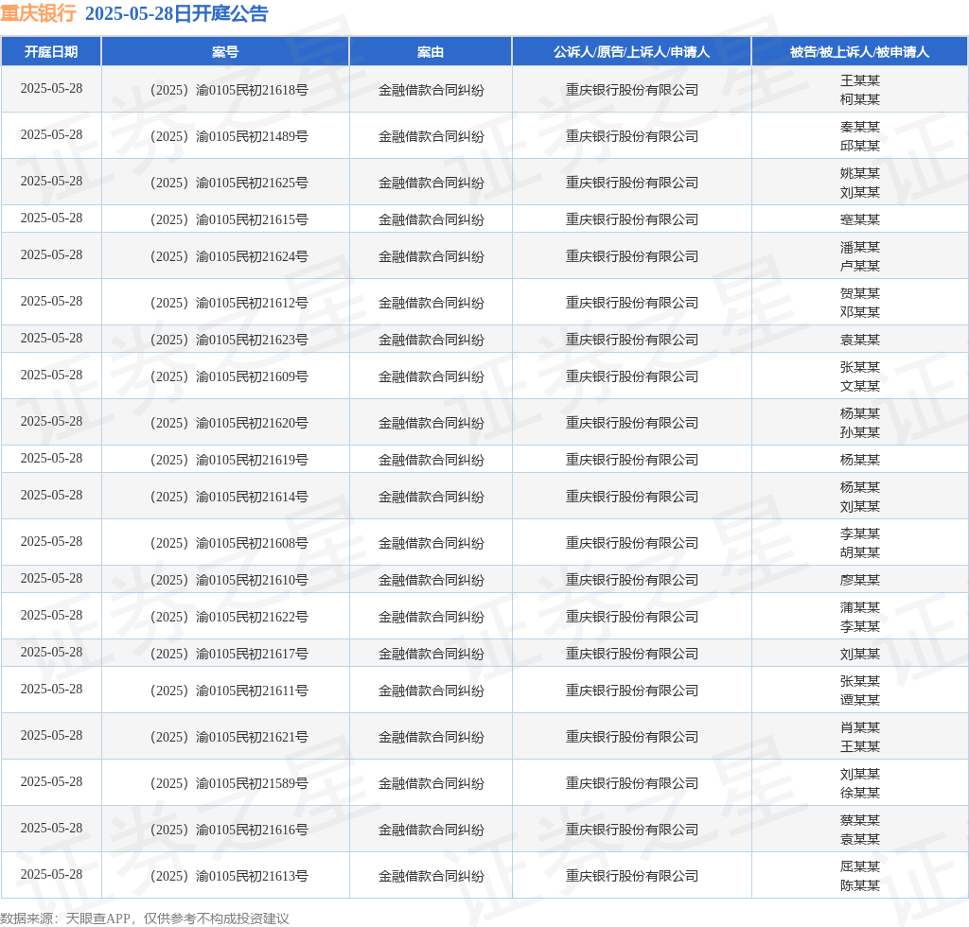Click defendant name 孙某某
The image size is (969, 927).
pyautogui.click(x=859, y=432)
